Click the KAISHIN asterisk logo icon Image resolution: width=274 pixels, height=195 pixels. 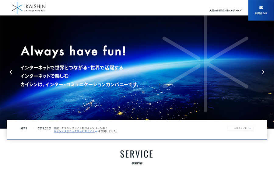(x=17, y=8)
